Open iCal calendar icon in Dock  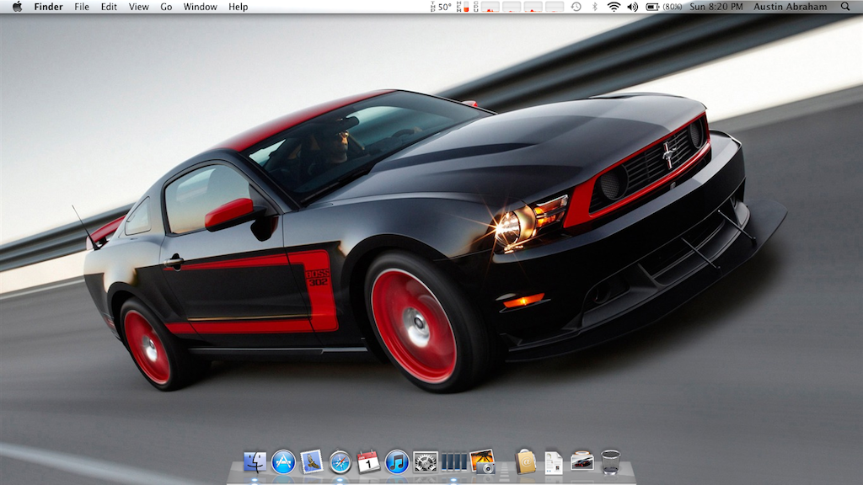point(368,462)
